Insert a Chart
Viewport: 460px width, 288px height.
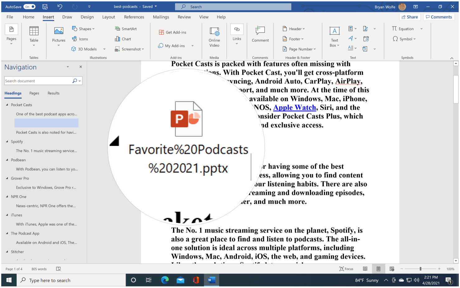coord(123,39)
